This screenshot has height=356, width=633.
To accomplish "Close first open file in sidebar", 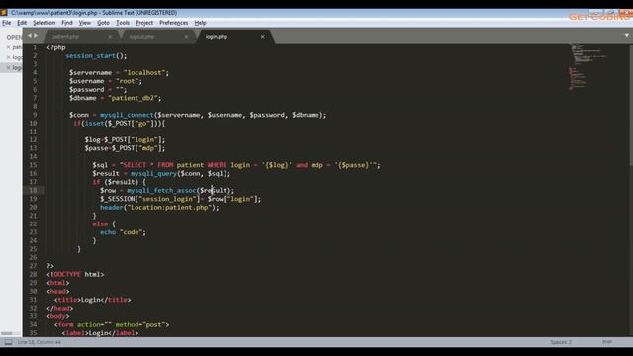I will point(8,47).
